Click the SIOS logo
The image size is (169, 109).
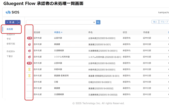(13, 12)
